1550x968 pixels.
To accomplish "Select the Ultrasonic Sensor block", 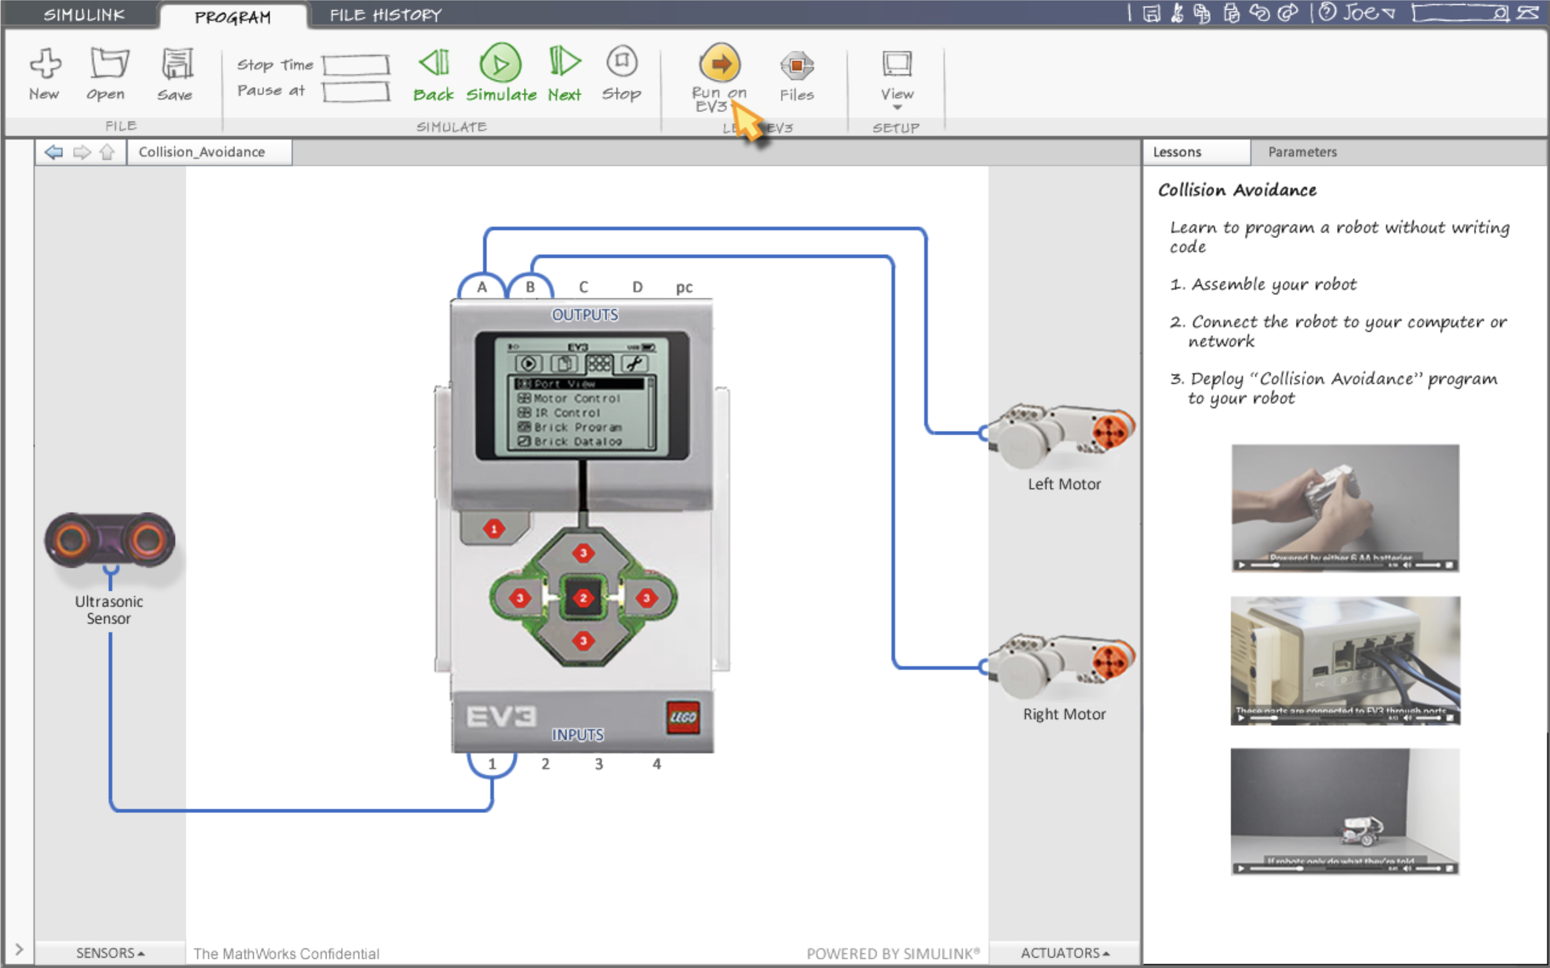I will (x=109, y=540).
